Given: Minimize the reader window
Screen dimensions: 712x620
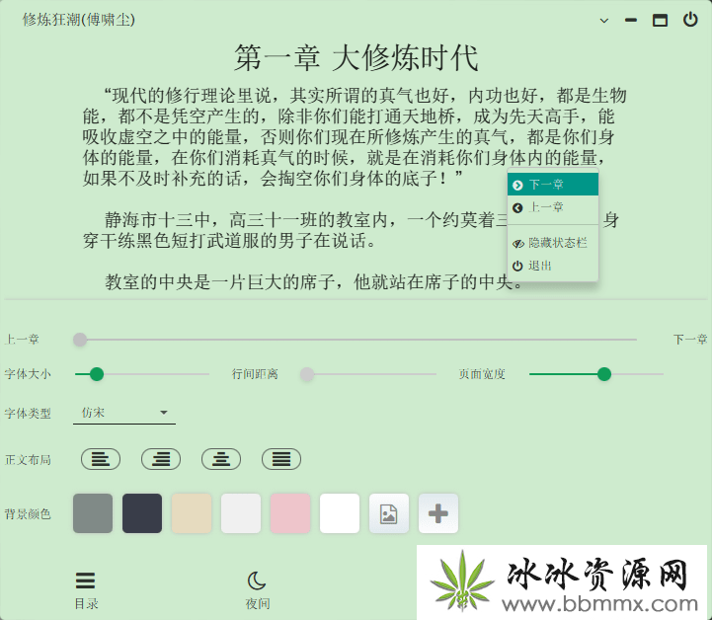Looking at the screenshot, I should pos(631,20).
